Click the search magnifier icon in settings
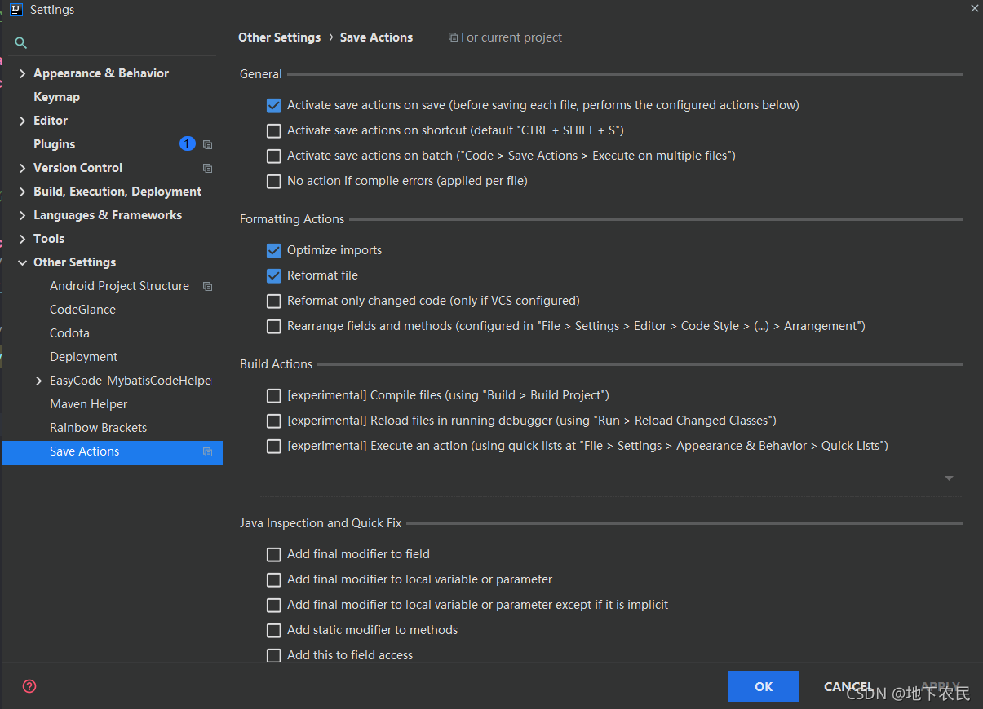Screen dimensions: 983x709 [21, 43]
